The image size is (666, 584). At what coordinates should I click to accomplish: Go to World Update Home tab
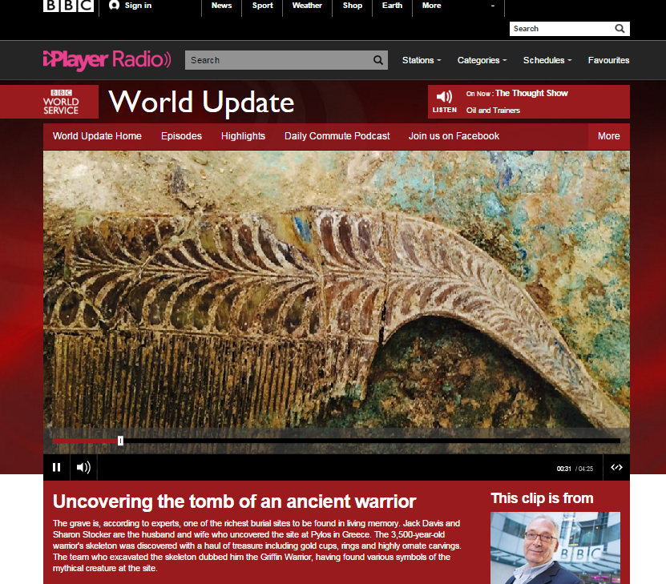pos(97,136)
